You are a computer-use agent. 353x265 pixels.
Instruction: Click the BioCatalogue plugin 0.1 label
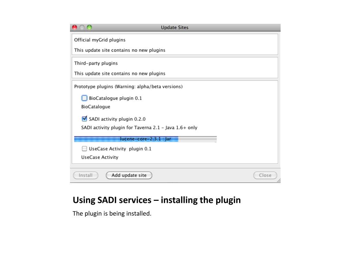click(115, 98)
